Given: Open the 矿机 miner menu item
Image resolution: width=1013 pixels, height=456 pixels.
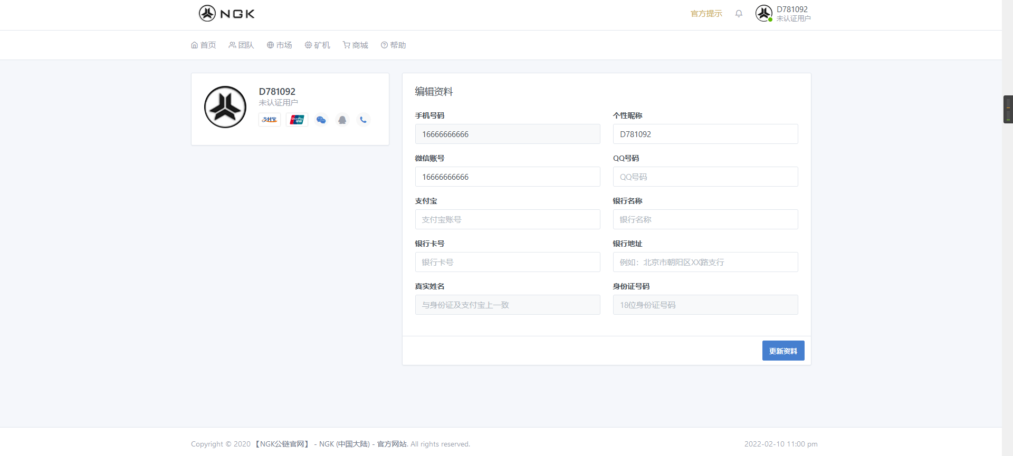Looking at the screenshot, I should [x=318, y=45].
